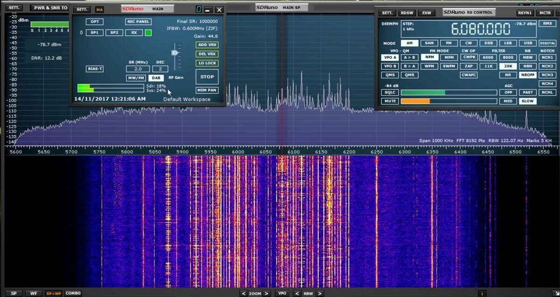
Task: Enable the NCH1 notch filter
Action: pyautogui.click(x=547, y=57)
